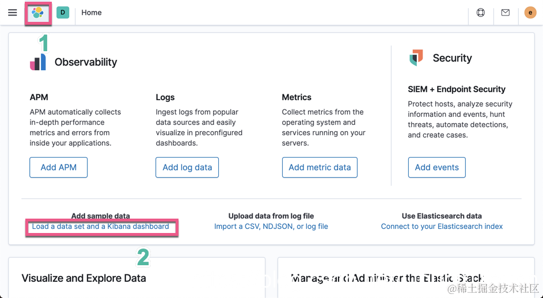543x298 pixels.
Task: Click the Visualize and Explore Data heading
Action: click(x=83, y=278)
